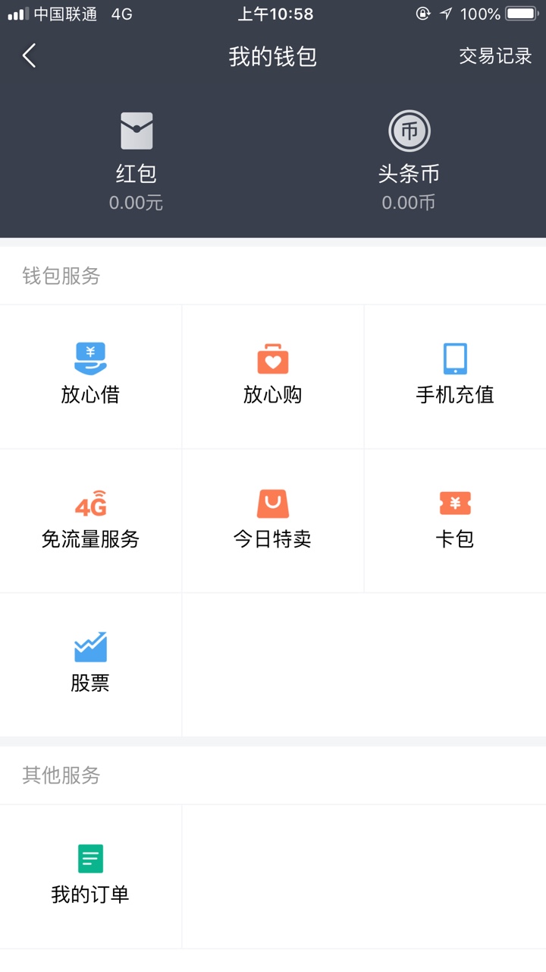This screenshot has height=972, width=546.
Task: Tap the rotation lock status icon
Action: coord(423,14)
